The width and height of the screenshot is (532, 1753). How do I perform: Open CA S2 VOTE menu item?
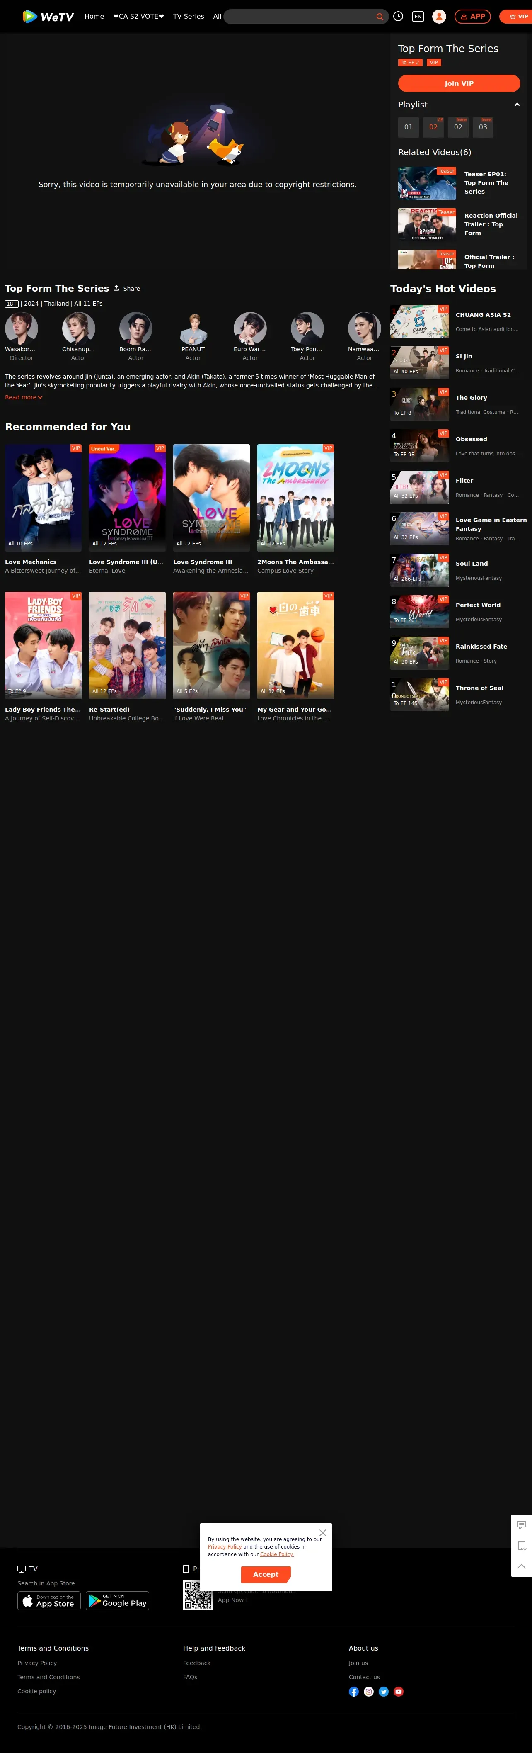(138, 16)
